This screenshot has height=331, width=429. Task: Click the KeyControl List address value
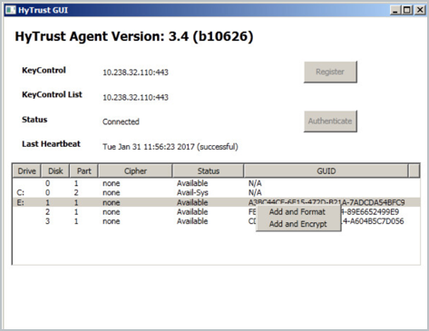(135, 97)
